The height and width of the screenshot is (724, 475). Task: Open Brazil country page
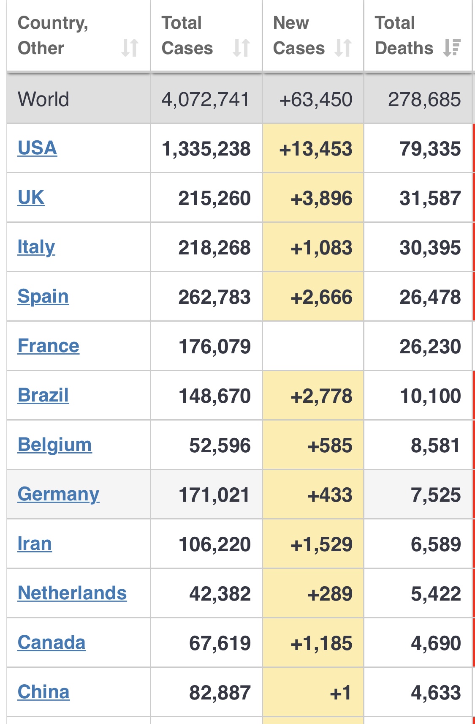click(x=43, y=395)
